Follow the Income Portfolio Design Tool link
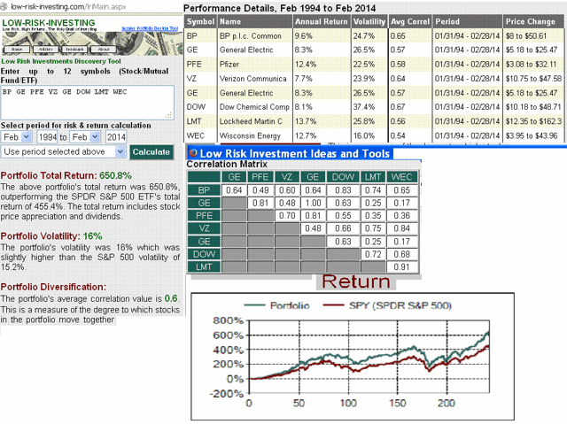Image resolution: width=567 pixels, height=424 pixels. pos(150,28)
